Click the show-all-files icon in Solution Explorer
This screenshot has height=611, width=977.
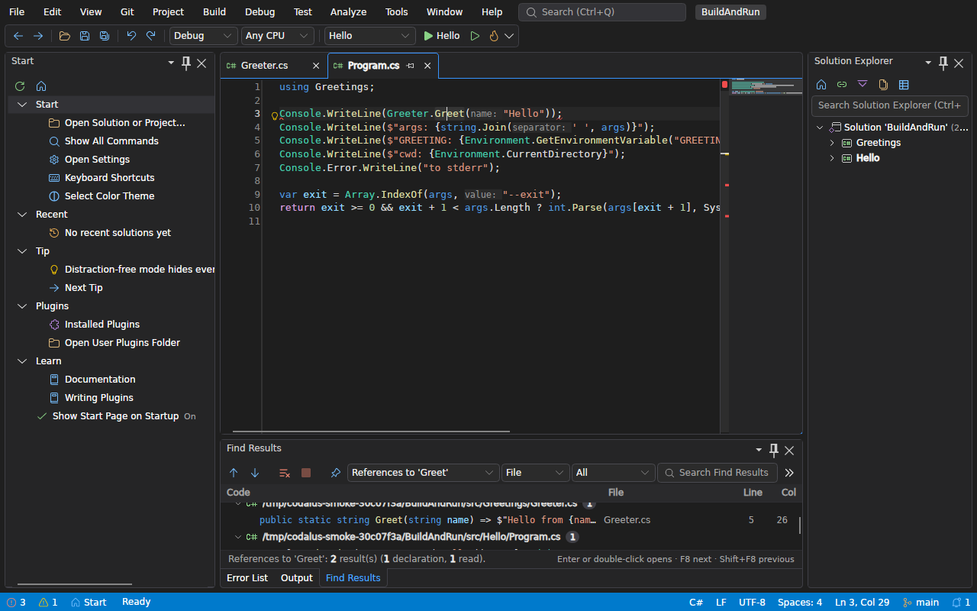883,85
